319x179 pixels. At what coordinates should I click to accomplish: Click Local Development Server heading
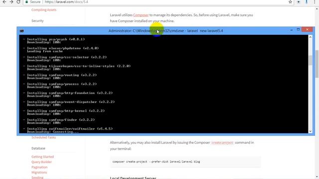133,178
